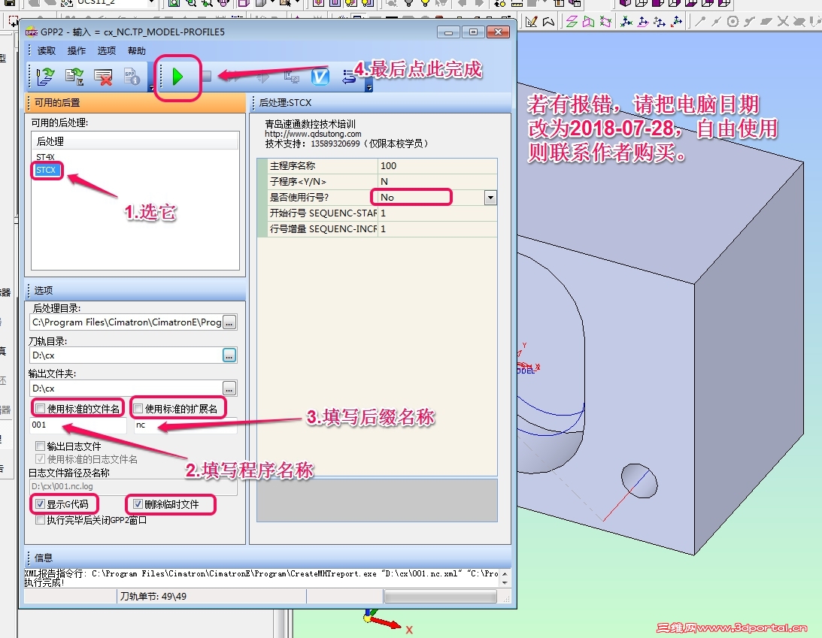Viewport: 822px width, 638px height.
Task: Click the grayed machine simulation icon
Action: click(x=292, y=77)
